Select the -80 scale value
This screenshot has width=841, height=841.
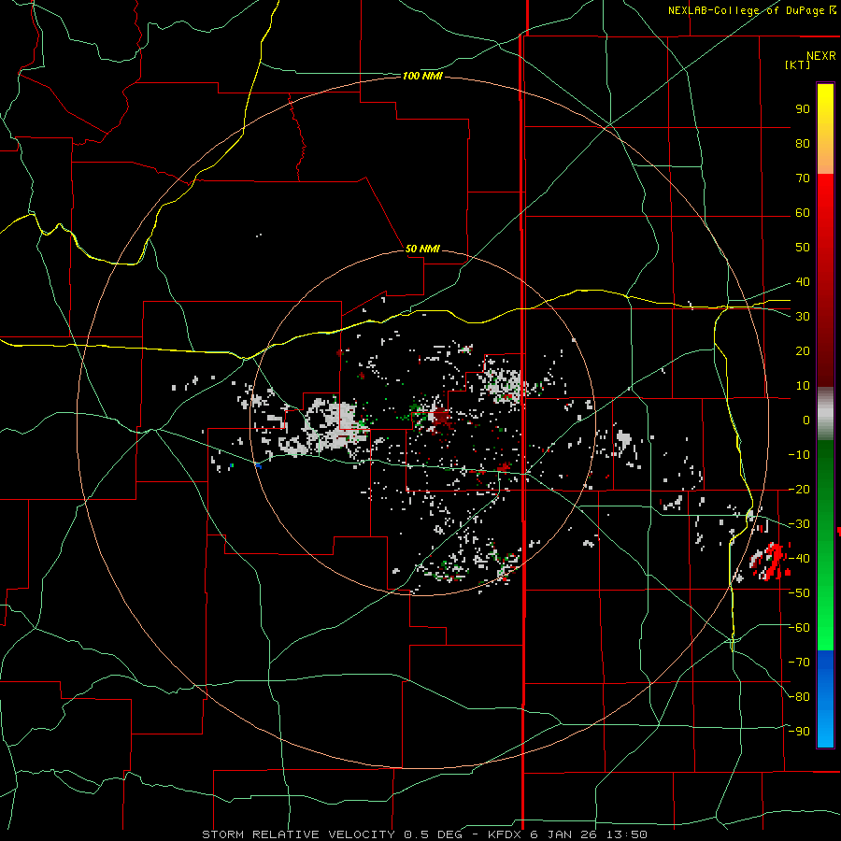pyautogui.click(x=799, y=697)
